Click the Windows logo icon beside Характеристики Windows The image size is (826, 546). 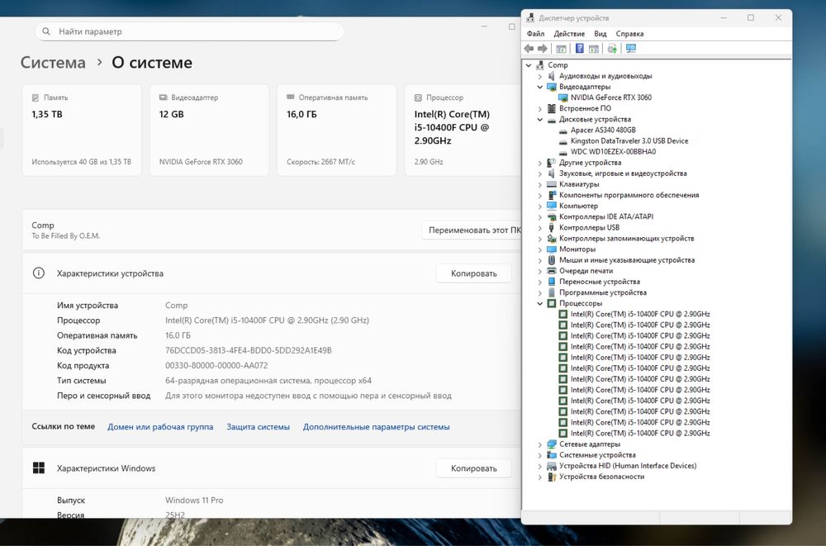[x=39, y=468]
